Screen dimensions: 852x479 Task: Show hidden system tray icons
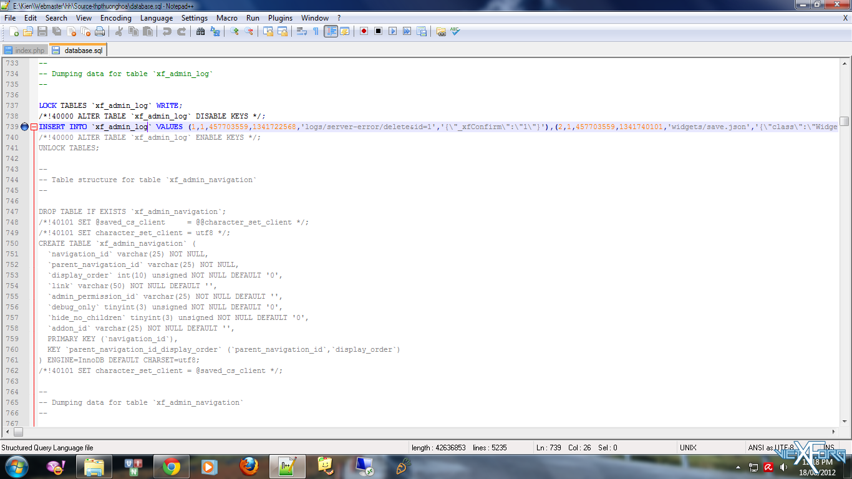[739, 467]
